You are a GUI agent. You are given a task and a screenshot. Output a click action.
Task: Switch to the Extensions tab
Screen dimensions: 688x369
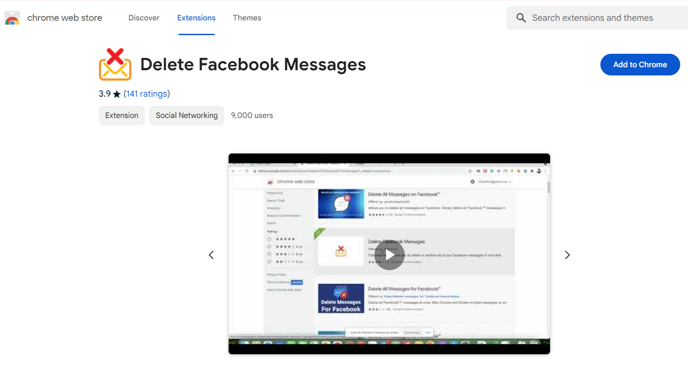[x=196, y=18]
